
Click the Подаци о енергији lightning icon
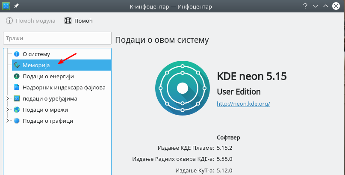(17, 77)
